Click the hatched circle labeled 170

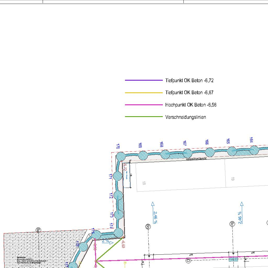(x=121, y=157)
